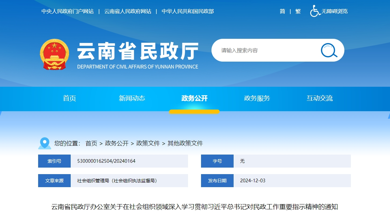Open 云南省人民政府网站 link

pos(128,11)
